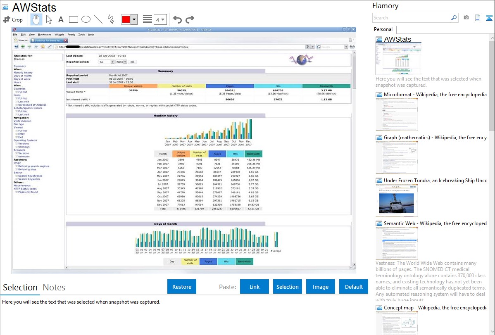495x335 pixels.
Task: Open the line width dropdown showing 4
Action: pyautogui.click(x=160, y=19)
